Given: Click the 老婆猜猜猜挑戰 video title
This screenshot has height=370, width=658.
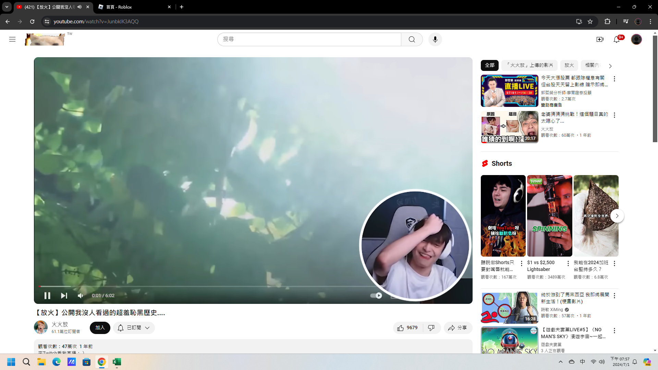Looking at the screenshot, I should (x=574, y=118).
